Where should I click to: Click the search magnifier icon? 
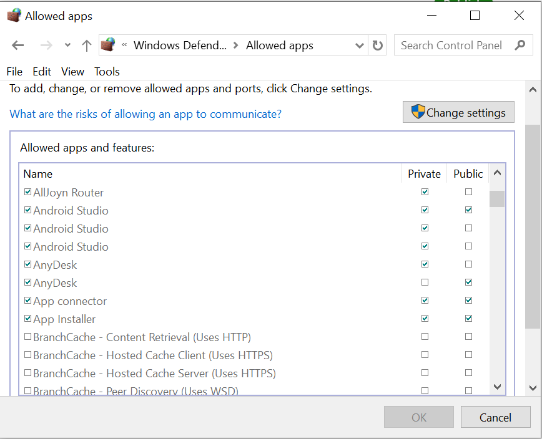click(520, 45)
